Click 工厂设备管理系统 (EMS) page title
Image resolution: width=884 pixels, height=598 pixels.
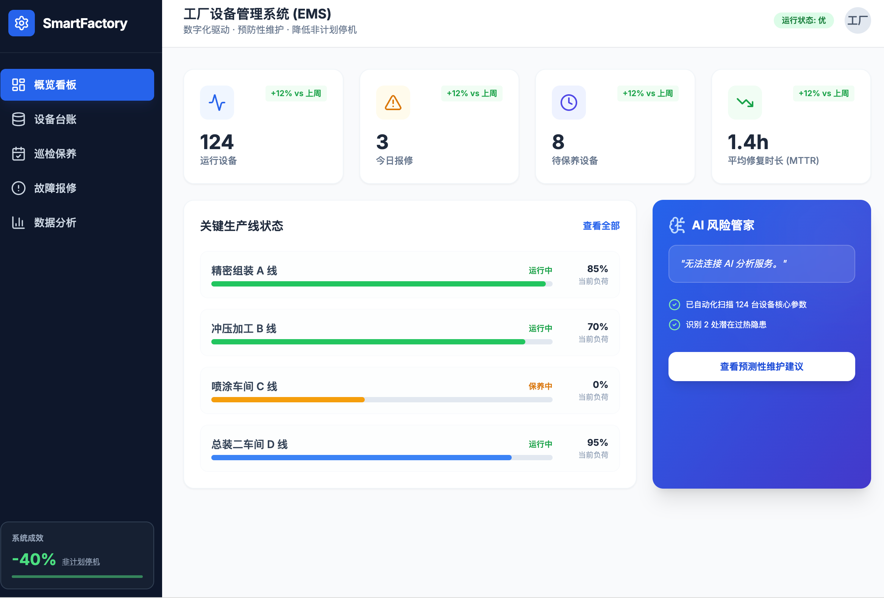(x=257, y=14)
